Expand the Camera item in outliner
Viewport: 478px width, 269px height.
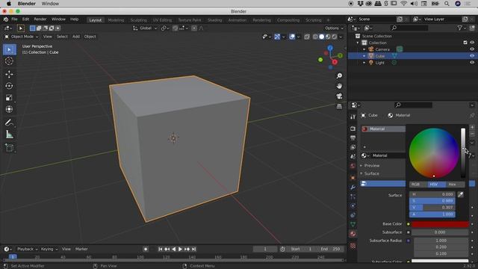(364, 49)
